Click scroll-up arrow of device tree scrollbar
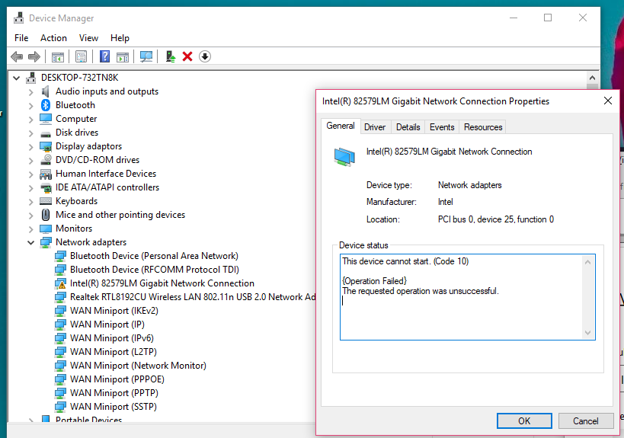 (592, 78)
